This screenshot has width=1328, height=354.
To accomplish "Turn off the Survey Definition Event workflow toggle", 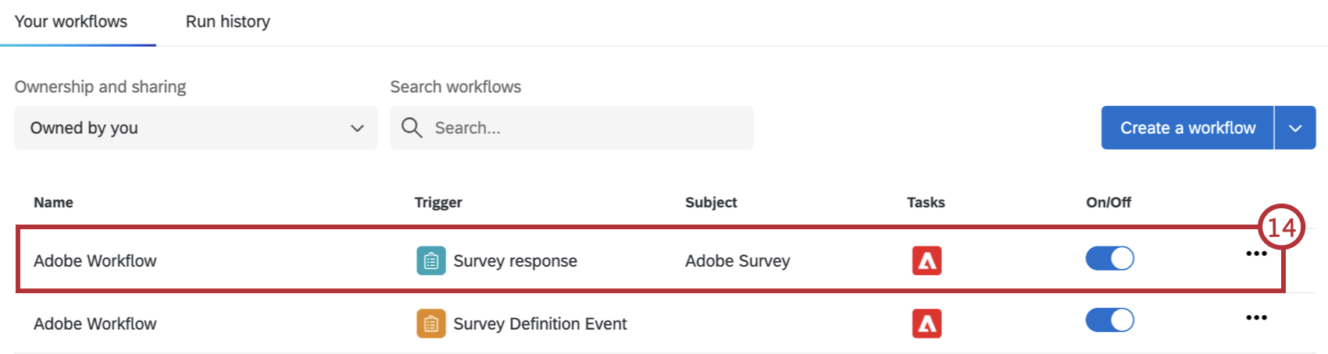I will coord(1109,320).
